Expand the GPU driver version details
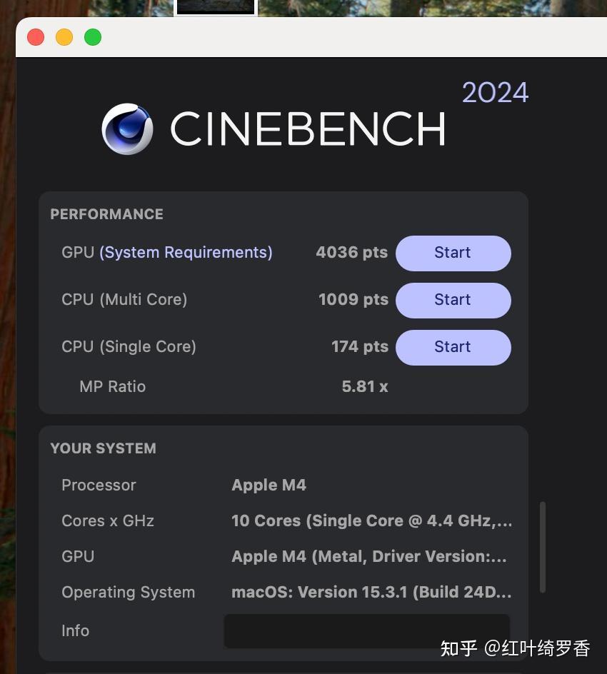Viewport: 607px width, 674px height. [x=371, y=556]
